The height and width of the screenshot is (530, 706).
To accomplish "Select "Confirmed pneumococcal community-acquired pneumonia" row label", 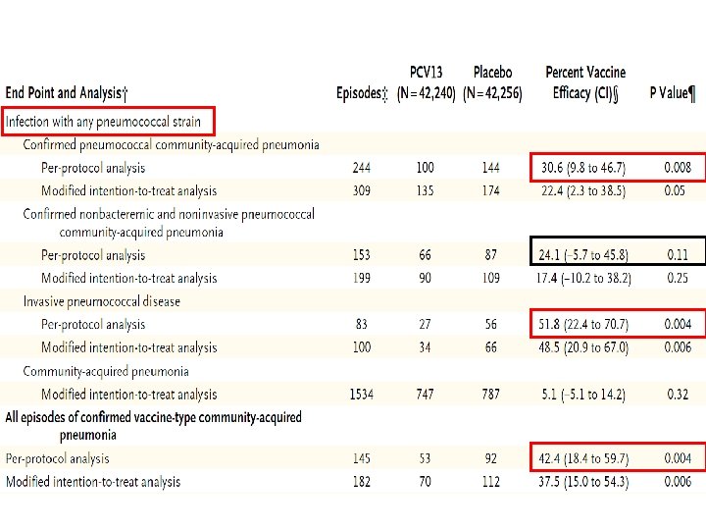I will click(x=171, y=144).
